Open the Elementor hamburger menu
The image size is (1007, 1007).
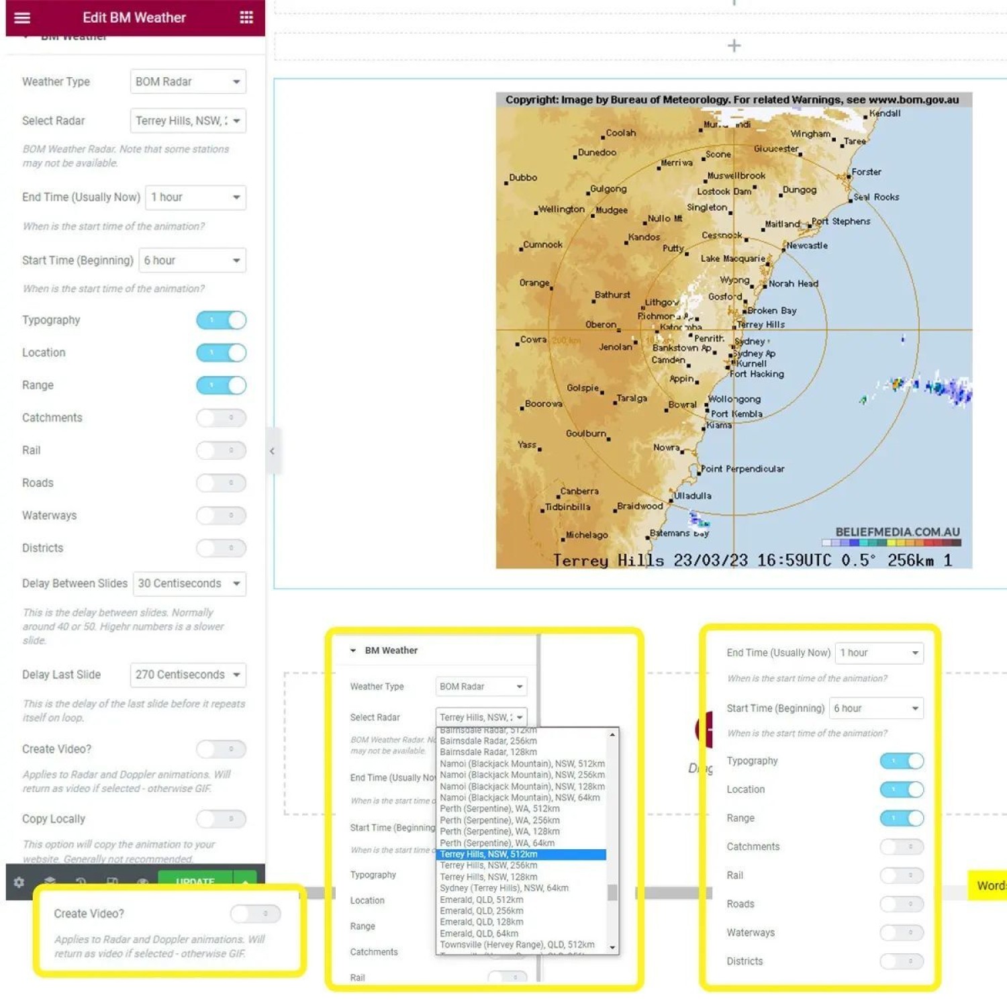pyautogui.click(x=22, y=18)
